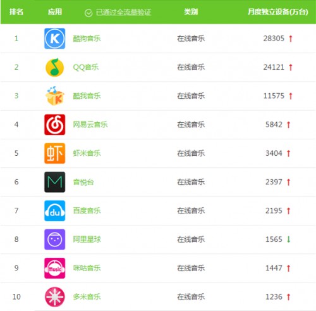The image size is (316, 311).
Task: Click red up arrow next to 1236
Action: (x=289, y=297)
